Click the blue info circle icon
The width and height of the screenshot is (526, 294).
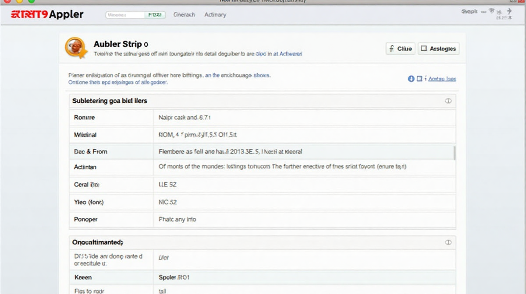[411, 79]
